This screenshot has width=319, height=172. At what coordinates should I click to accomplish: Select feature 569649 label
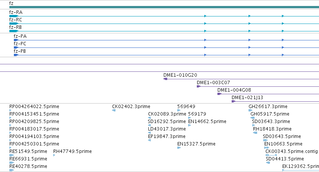pyautogui.click(x=186, y=107)
